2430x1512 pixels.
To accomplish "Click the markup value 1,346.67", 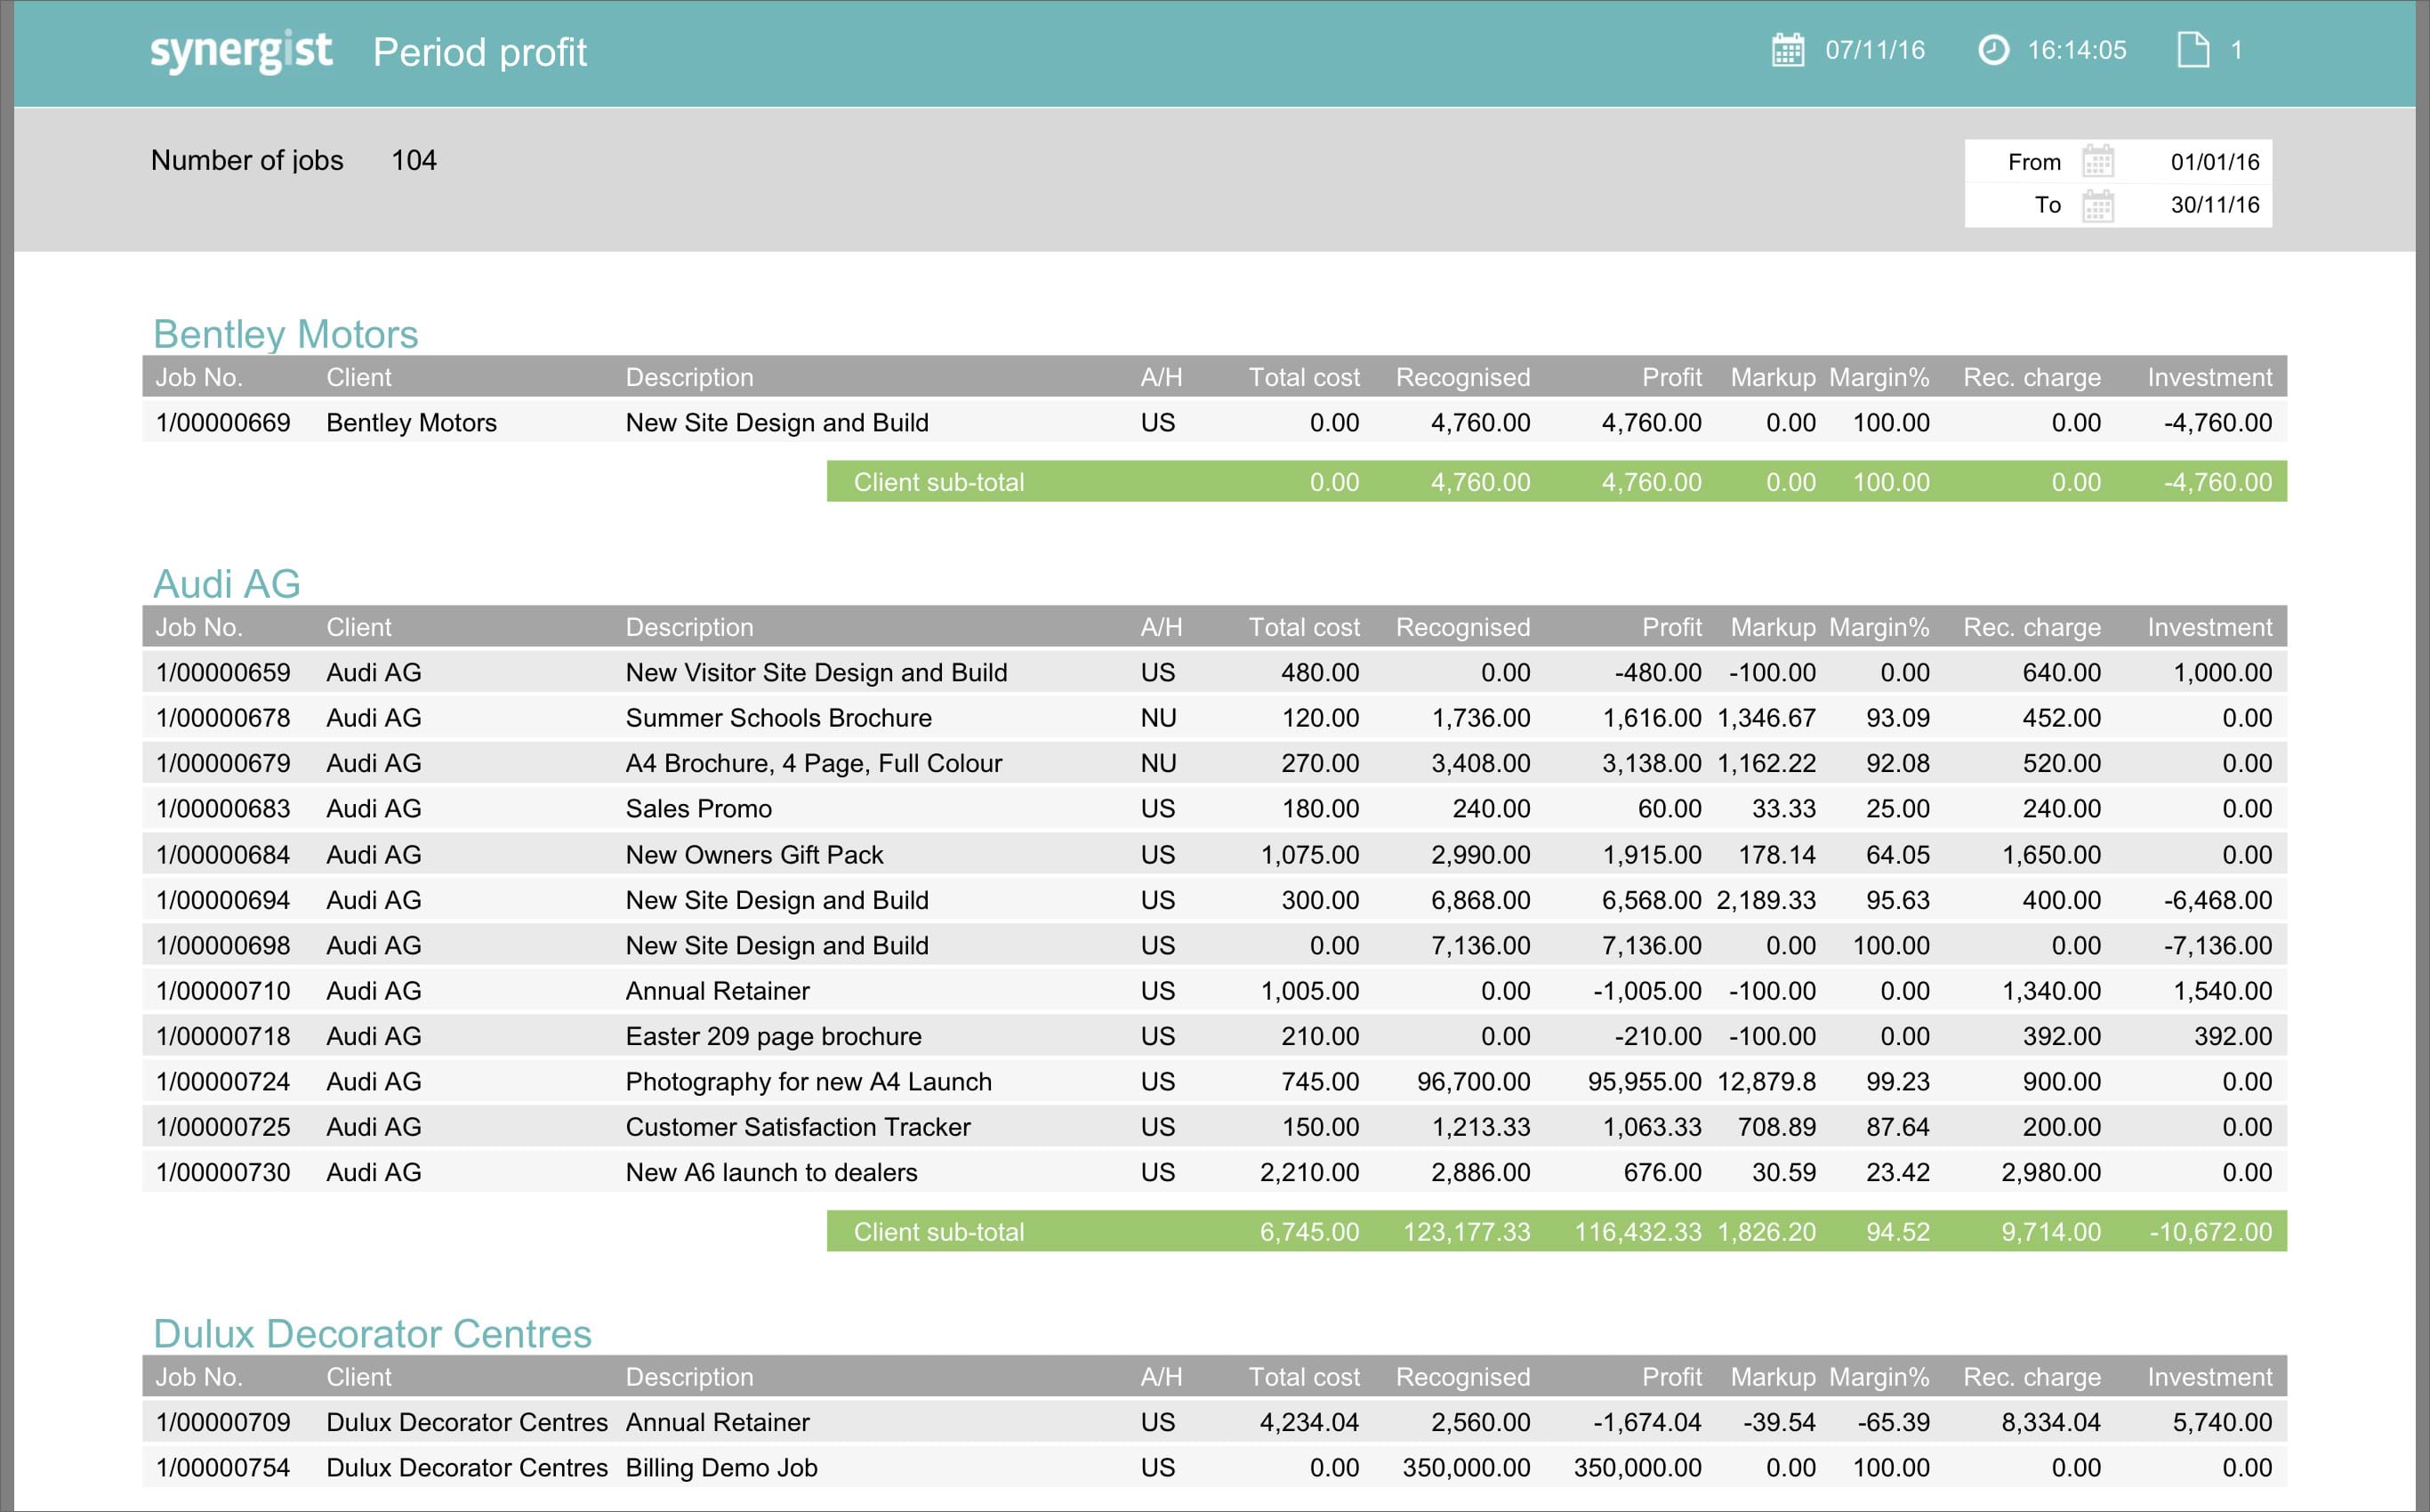I will (x=1766, y=718).
